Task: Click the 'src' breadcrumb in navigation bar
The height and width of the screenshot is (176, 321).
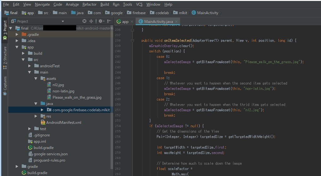Action: click(x=43, y=13)
